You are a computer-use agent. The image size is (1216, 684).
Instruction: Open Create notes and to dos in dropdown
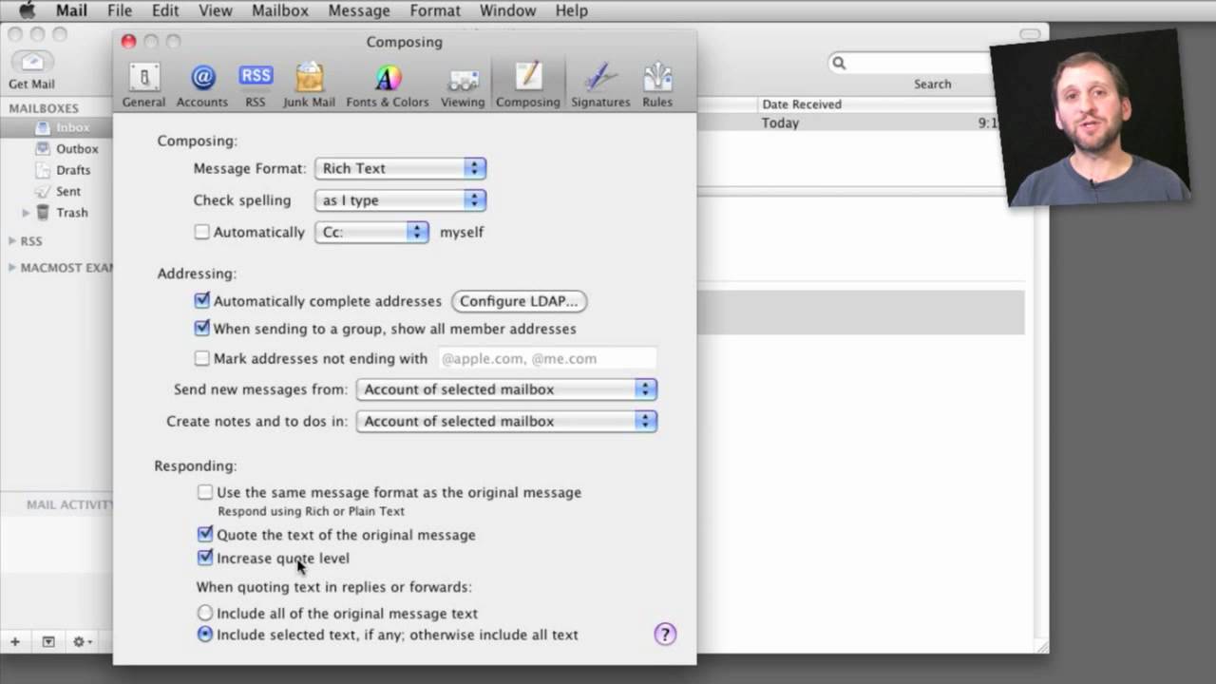click(x=506, y=421)
